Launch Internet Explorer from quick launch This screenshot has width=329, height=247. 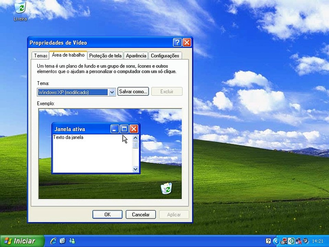coord(53,241)
